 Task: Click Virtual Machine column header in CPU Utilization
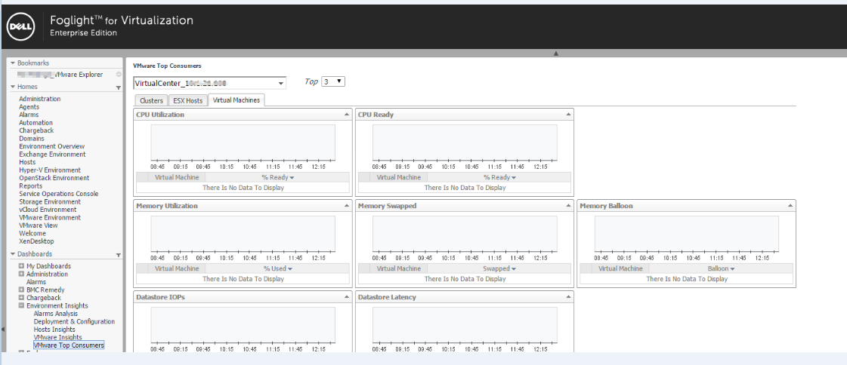[177, 177]
